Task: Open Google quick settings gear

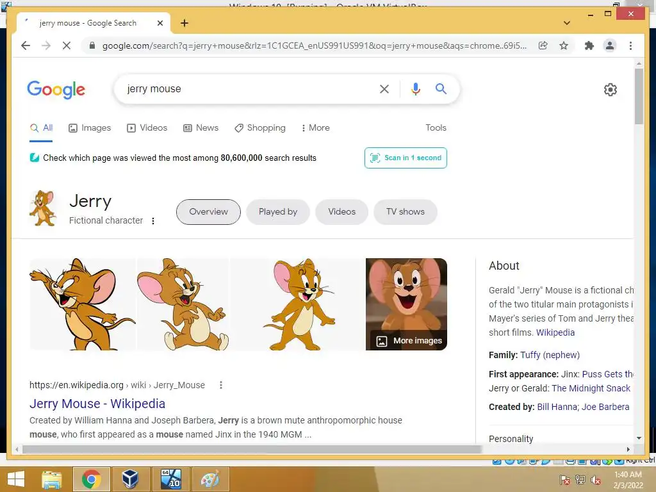Action: point(611,90)
